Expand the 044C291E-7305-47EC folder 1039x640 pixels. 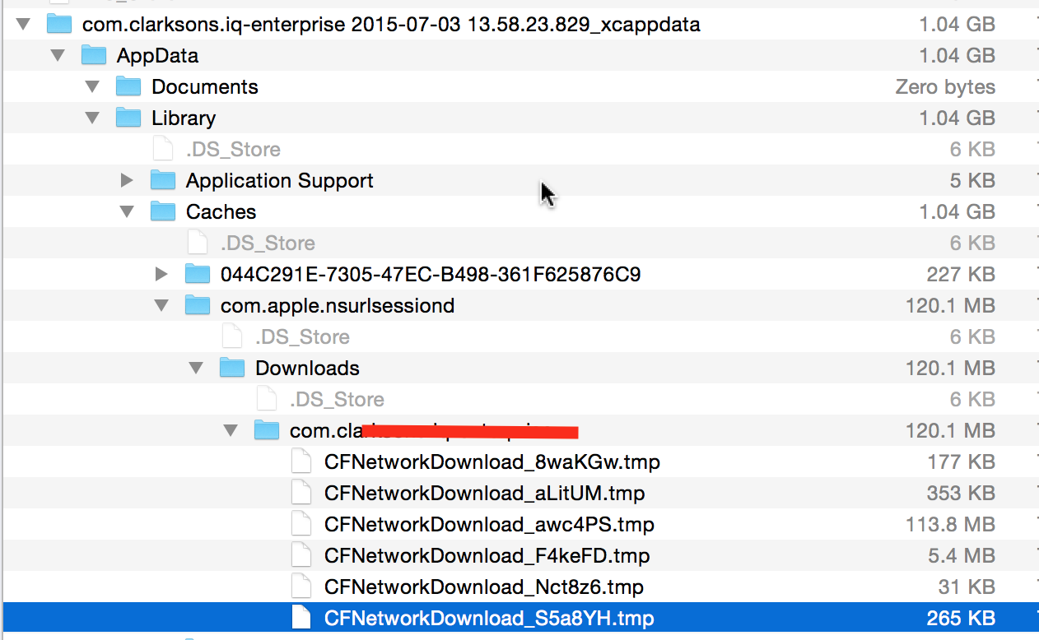pyautogui.click(x=161, y=274)
